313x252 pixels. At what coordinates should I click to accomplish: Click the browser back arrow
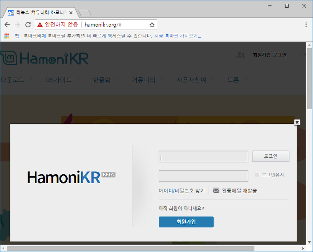[x=7, y=25]
